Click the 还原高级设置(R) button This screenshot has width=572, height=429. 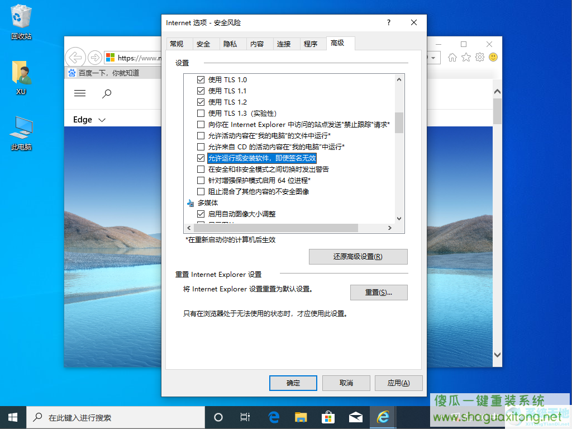[x=358, y=257]
